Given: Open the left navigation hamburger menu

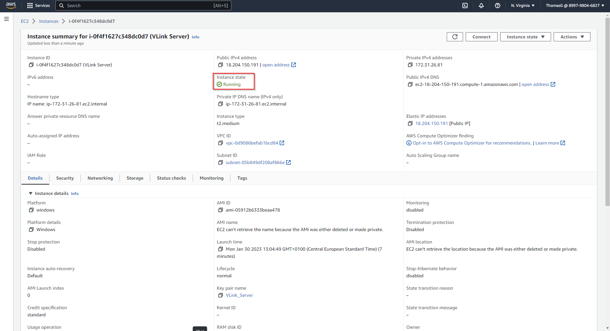Looking at the screenshot, I should (7, 19).
